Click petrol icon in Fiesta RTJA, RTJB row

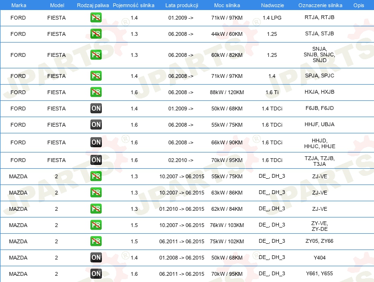[96, 18]
